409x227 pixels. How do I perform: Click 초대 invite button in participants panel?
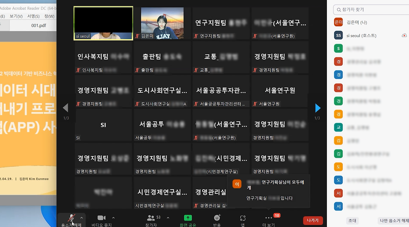point(352,221)
